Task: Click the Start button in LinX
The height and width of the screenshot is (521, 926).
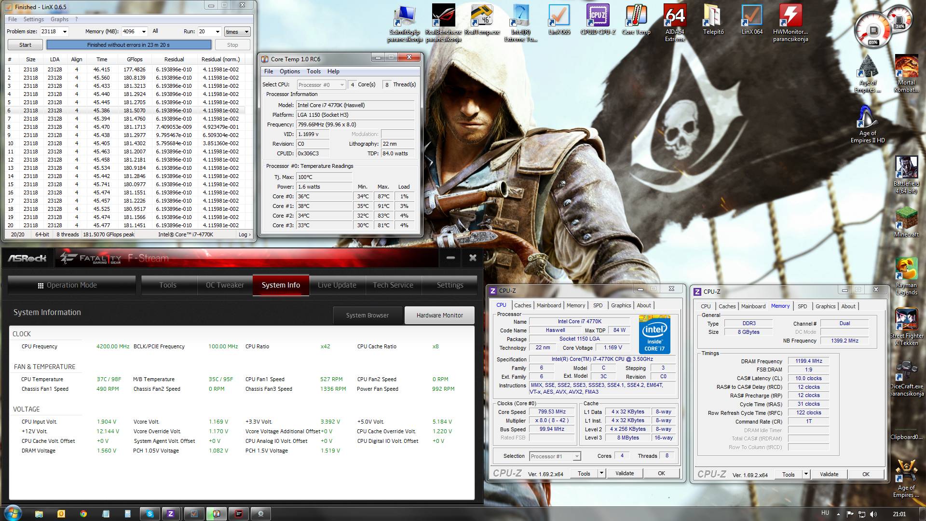Action: coord(25,45)
